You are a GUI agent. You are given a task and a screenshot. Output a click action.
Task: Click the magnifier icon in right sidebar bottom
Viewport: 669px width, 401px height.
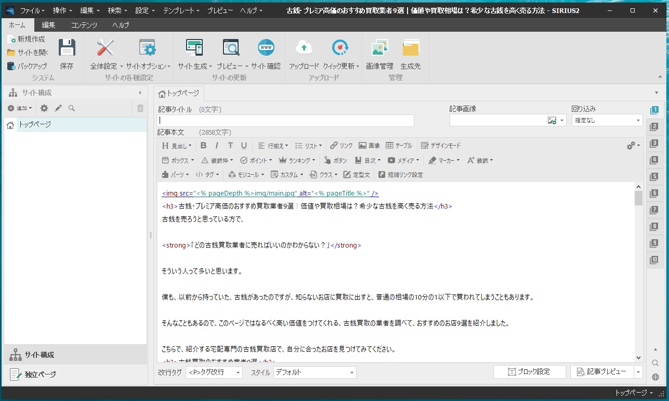(x=655, y=363)
